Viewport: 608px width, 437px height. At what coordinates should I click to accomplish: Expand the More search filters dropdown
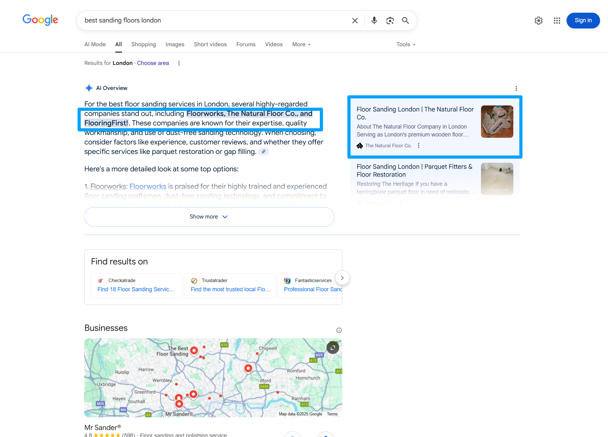click(x=301, y=44)
